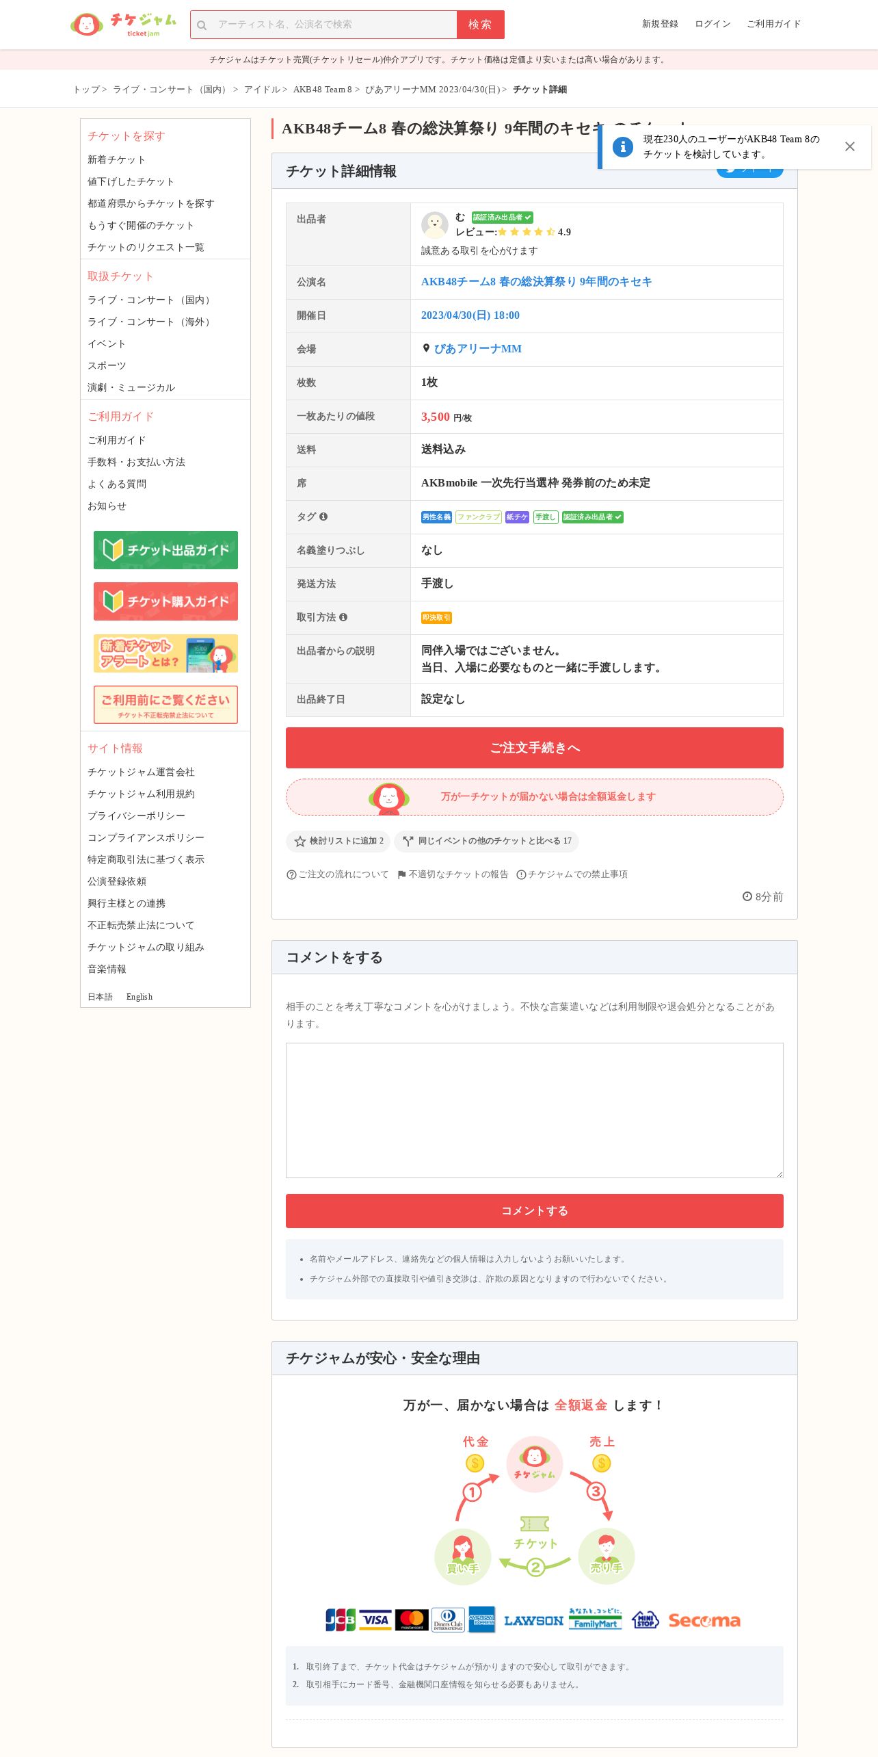Click the star icon on 検討リストに追加

[300, 842]
